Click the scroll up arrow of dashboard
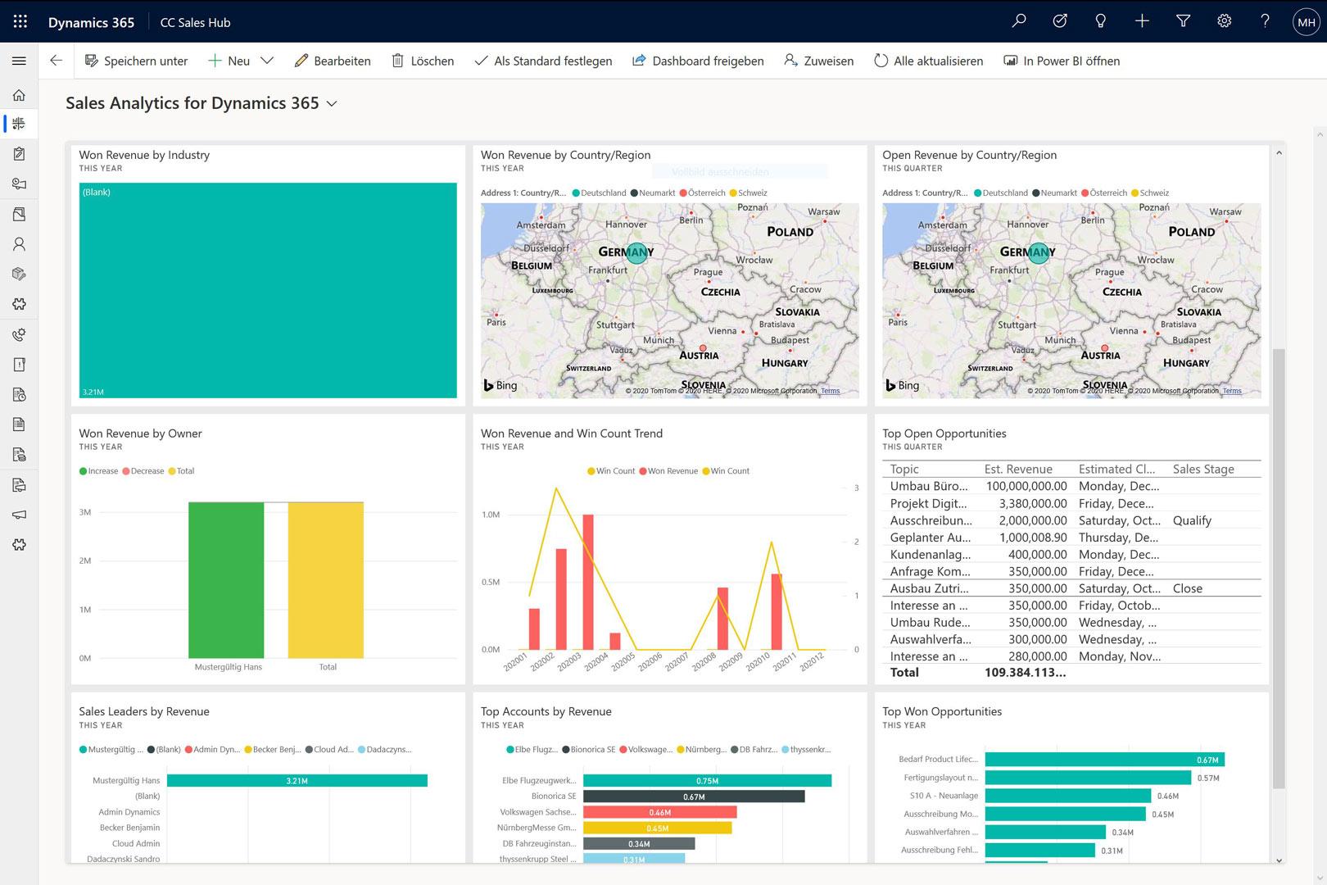Screen dimensions: 1327x885 (x=1279, y=152)
